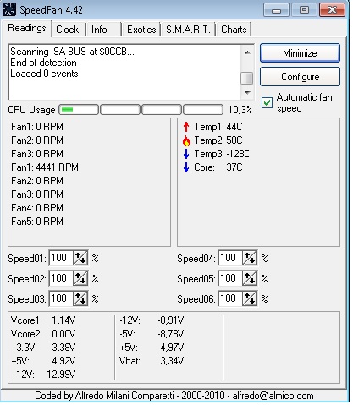Click the red up arrow next to Temp1

click(x=186, y=127)
